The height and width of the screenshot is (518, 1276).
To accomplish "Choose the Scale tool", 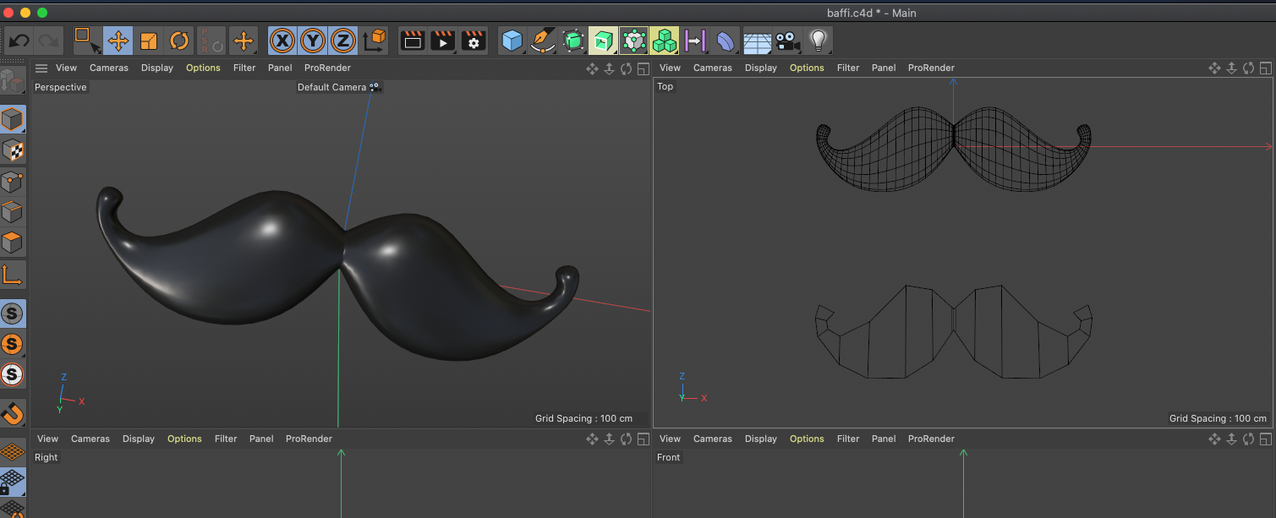I will [148, 41].
